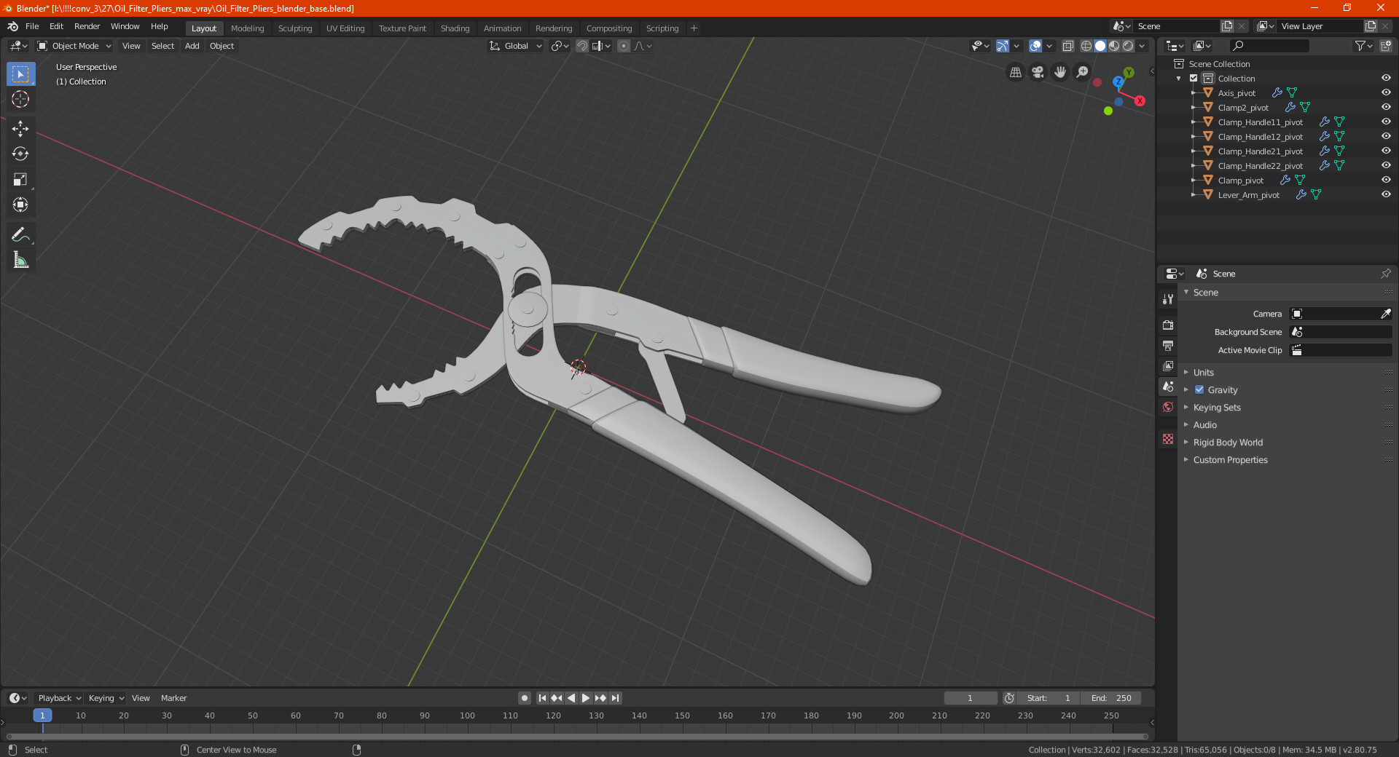Activate the Select Box tool
Screen dimensions: 1399x757
pyautogui.click(x=20, y=74)
